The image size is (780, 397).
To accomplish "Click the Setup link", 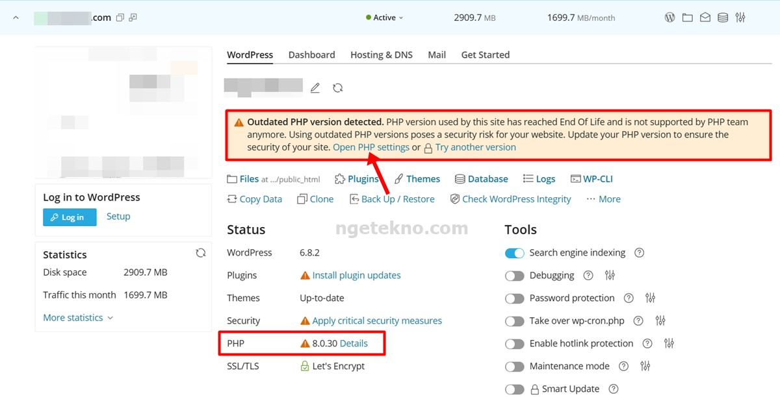I will pos(118,217).
